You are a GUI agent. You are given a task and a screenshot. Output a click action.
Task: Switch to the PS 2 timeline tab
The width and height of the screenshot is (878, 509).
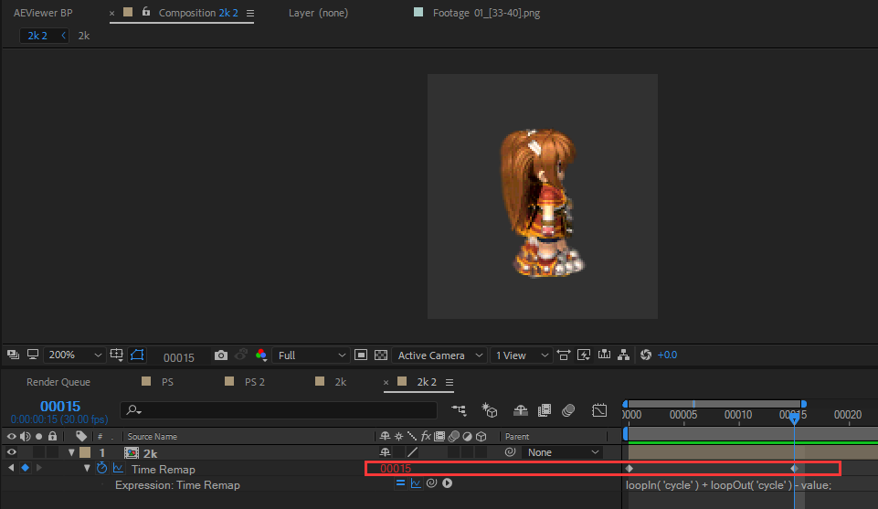click(x=255, y=382)
